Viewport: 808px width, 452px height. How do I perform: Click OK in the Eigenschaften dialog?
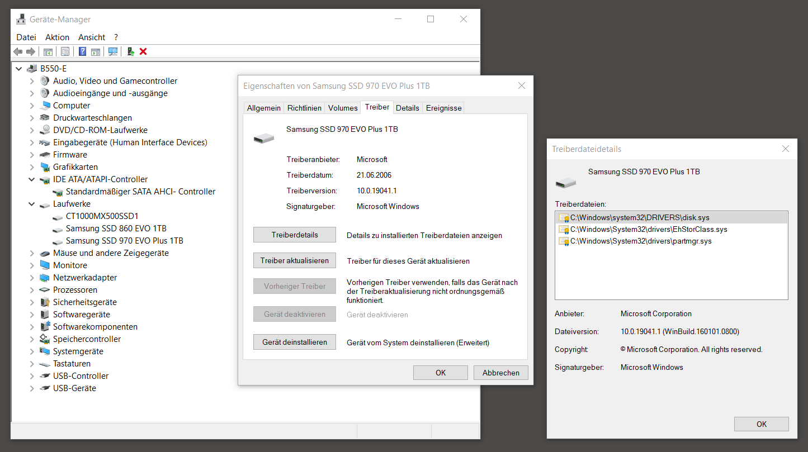pos(441,373)
